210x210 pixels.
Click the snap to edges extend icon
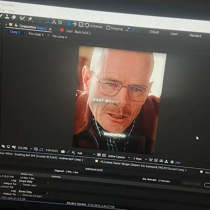pyautogui.click(x=127, y=30)
